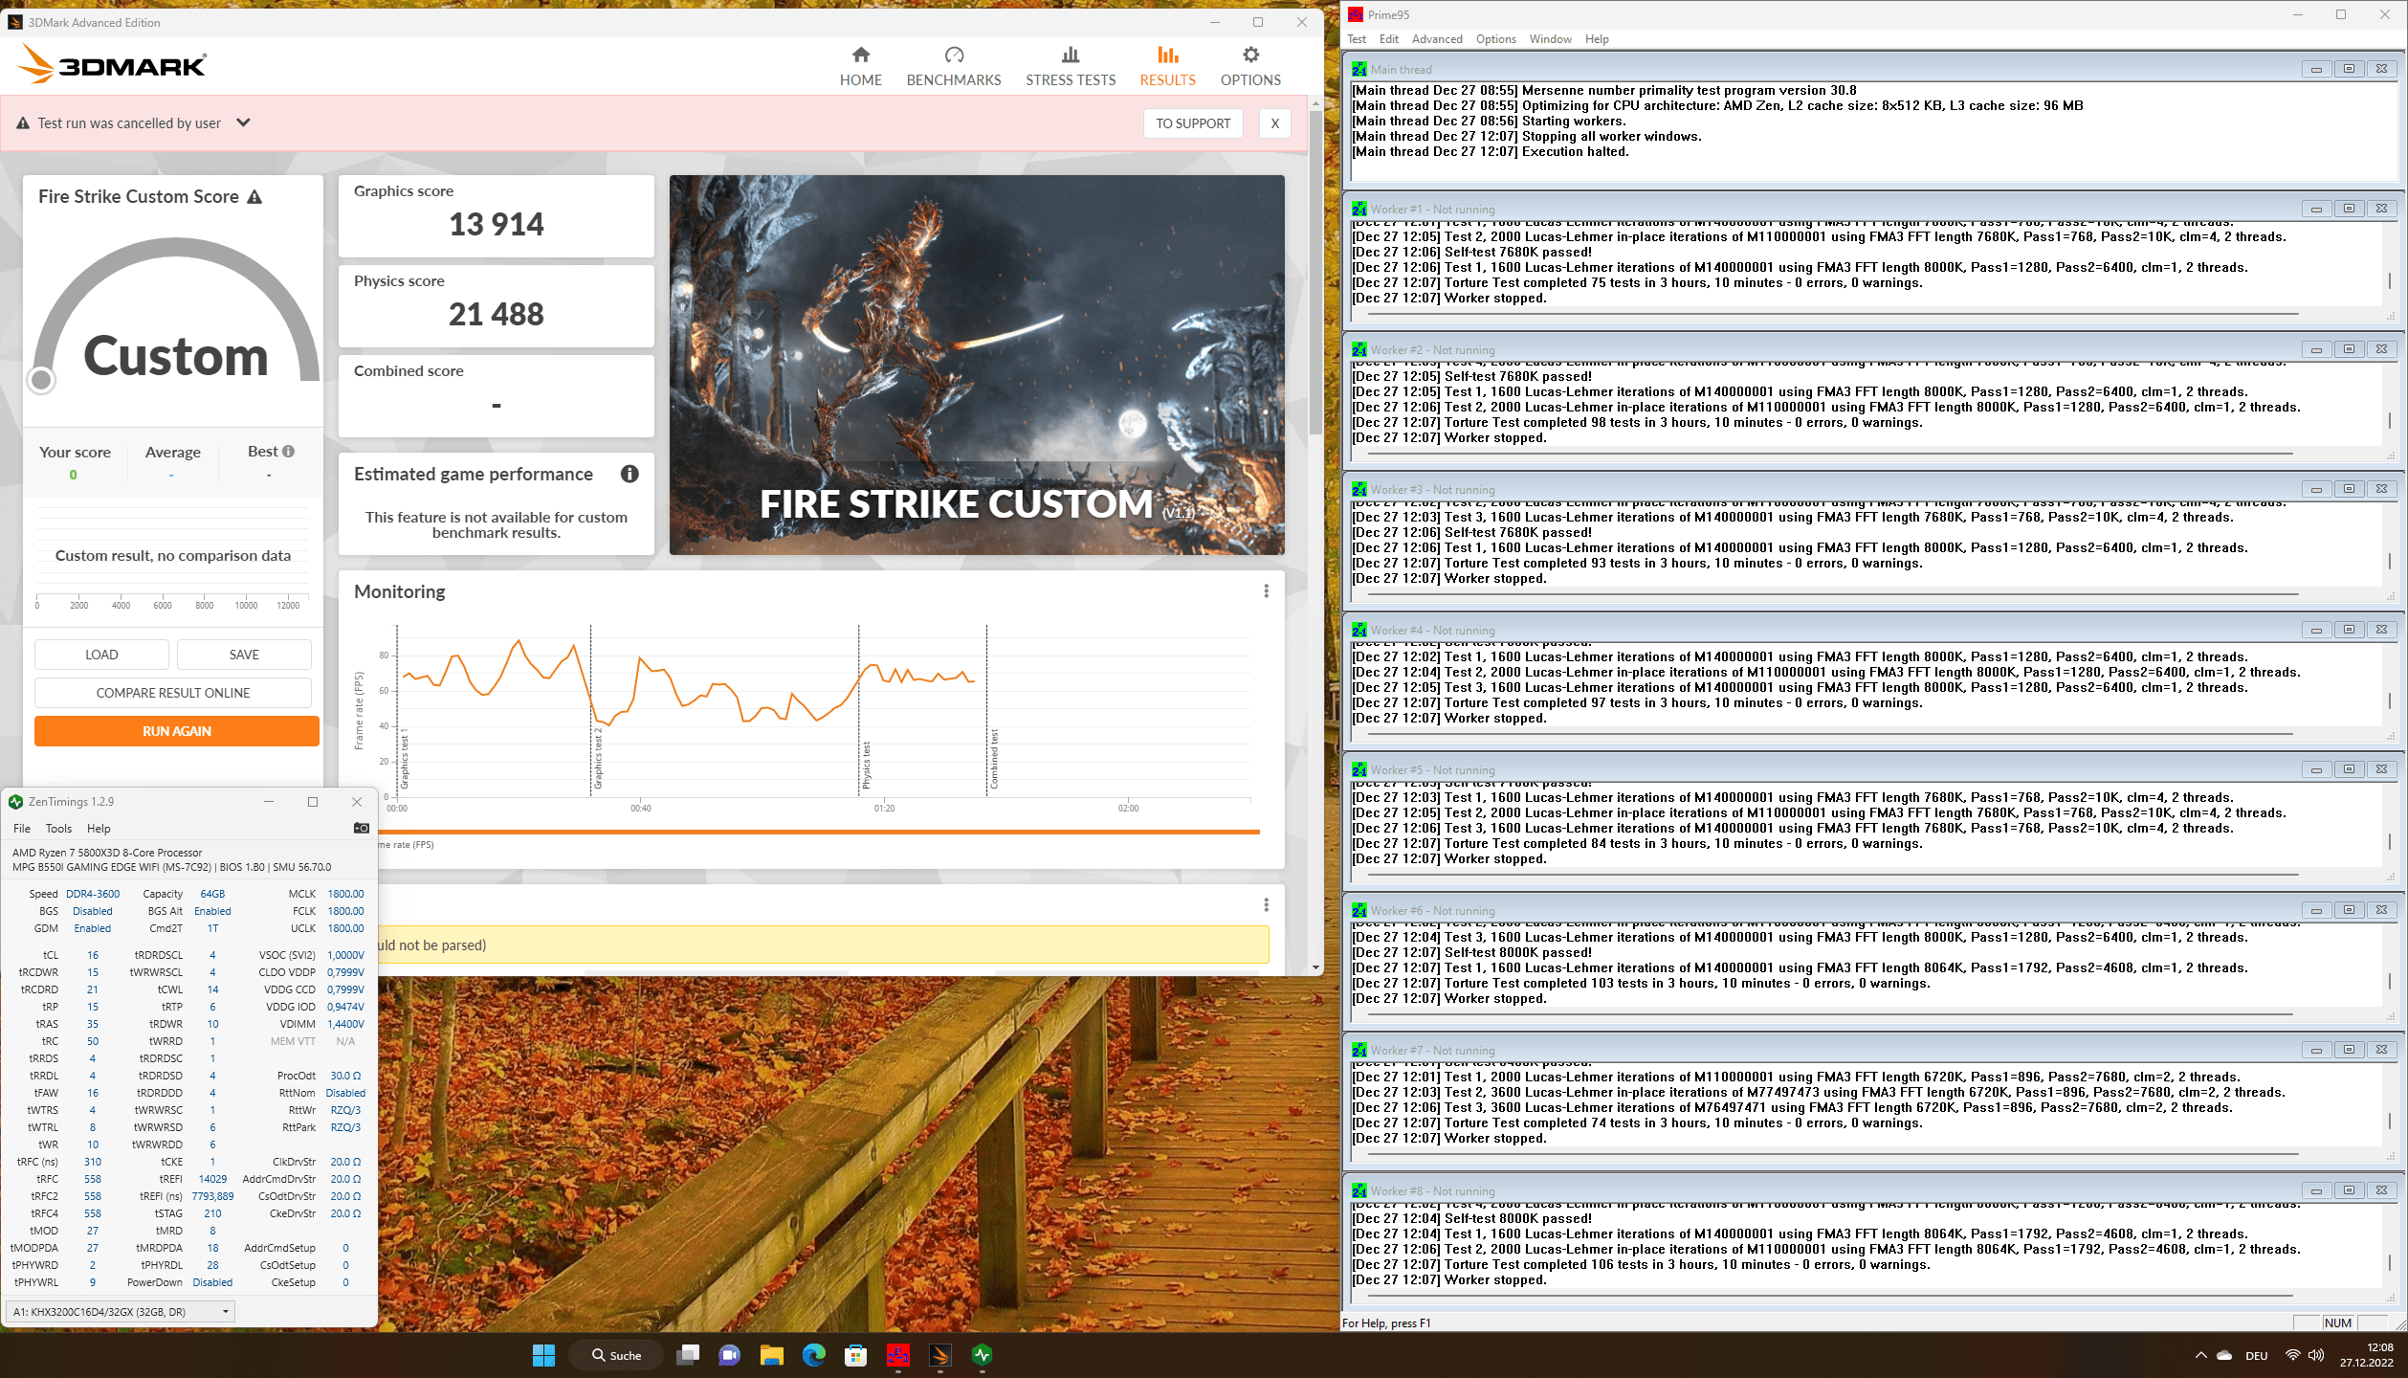Open Prime95 Help menu
The height and width of the screenshot is (1378, 2408).
coord(1597,39)
